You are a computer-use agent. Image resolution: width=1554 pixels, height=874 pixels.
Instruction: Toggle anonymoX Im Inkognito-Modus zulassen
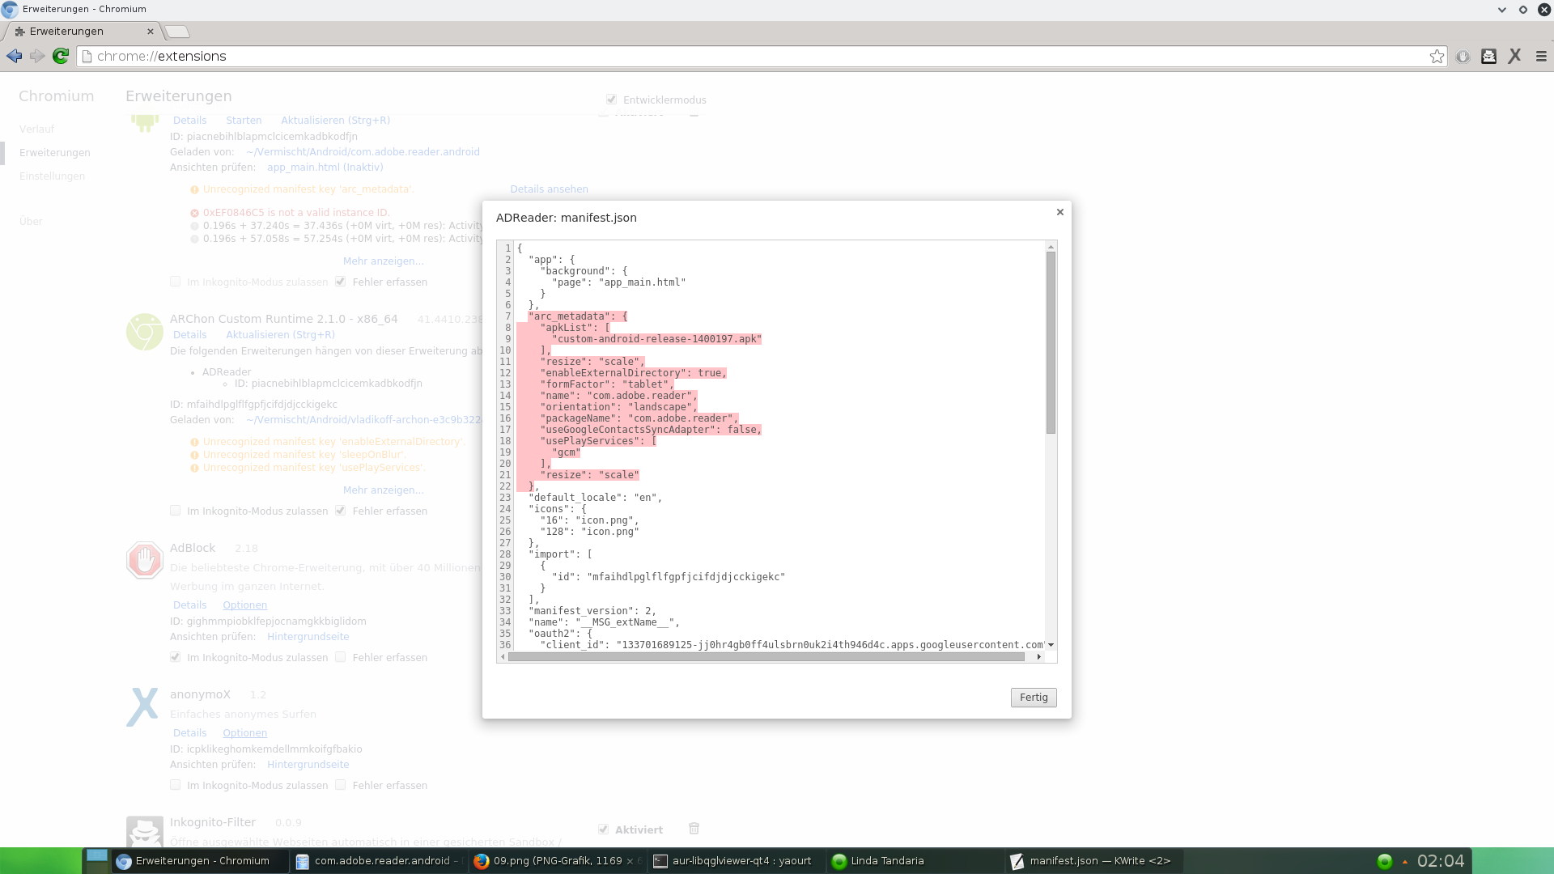click(x=175, y=785)
